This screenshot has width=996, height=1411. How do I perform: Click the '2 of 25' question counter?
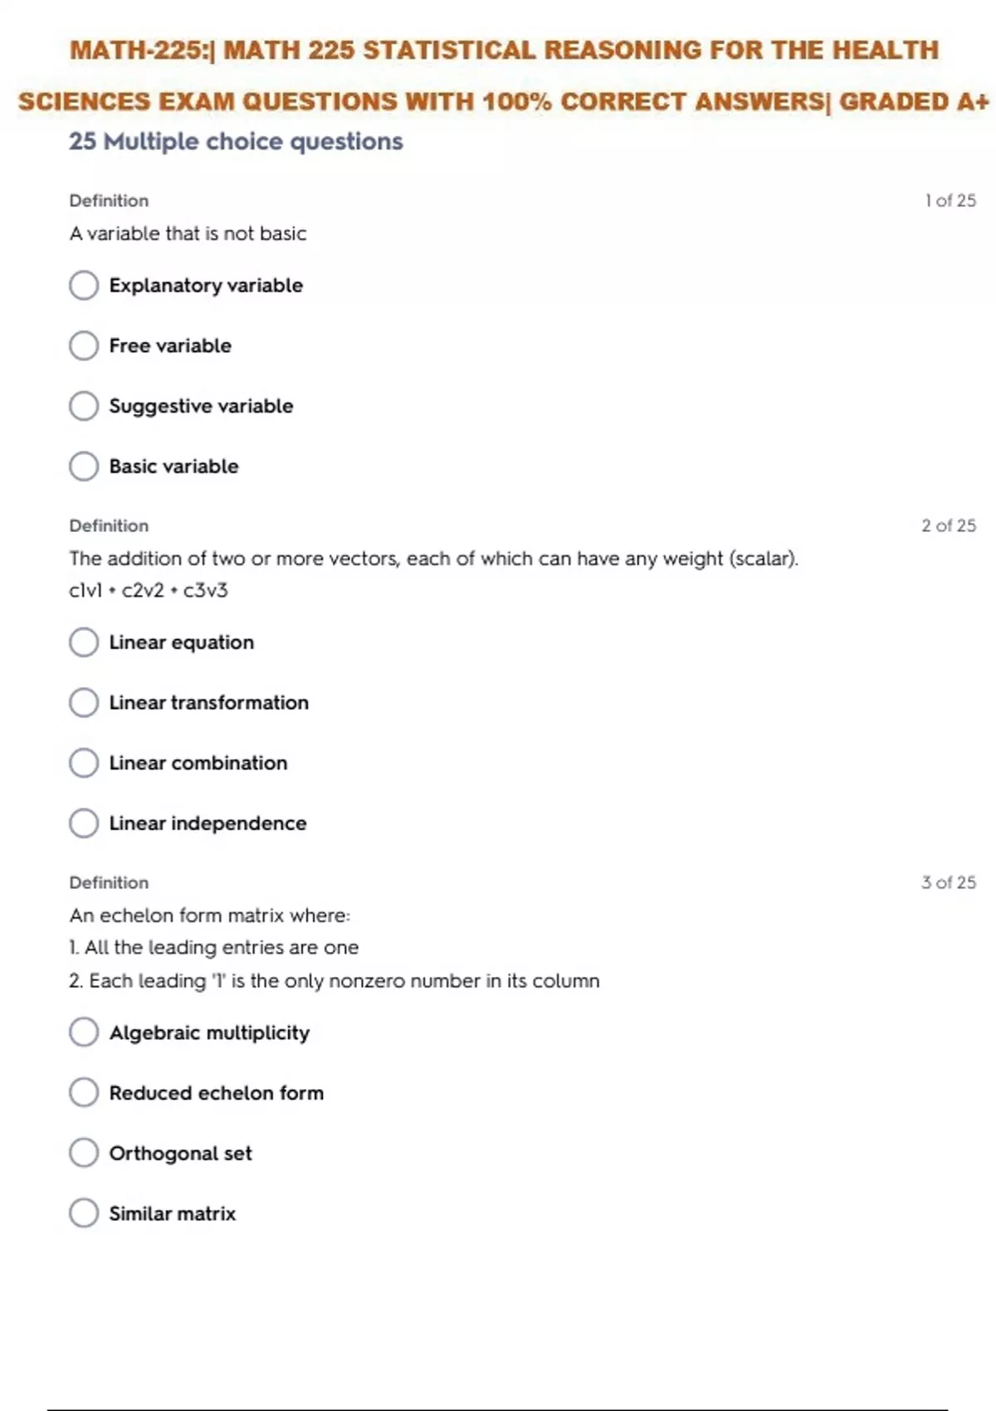pyautogui.click(x=949, y=525)
